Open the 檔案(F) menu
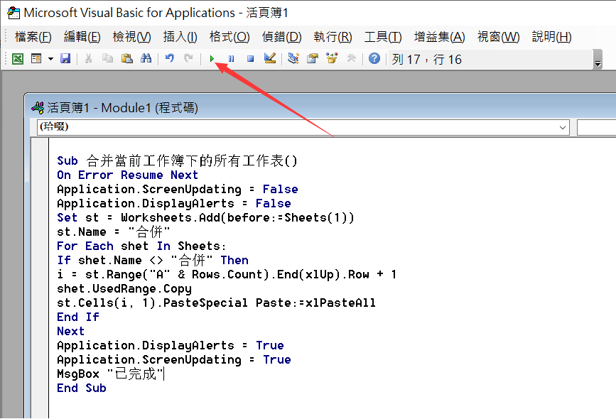 pyautogui.click(x=33, y=37)
